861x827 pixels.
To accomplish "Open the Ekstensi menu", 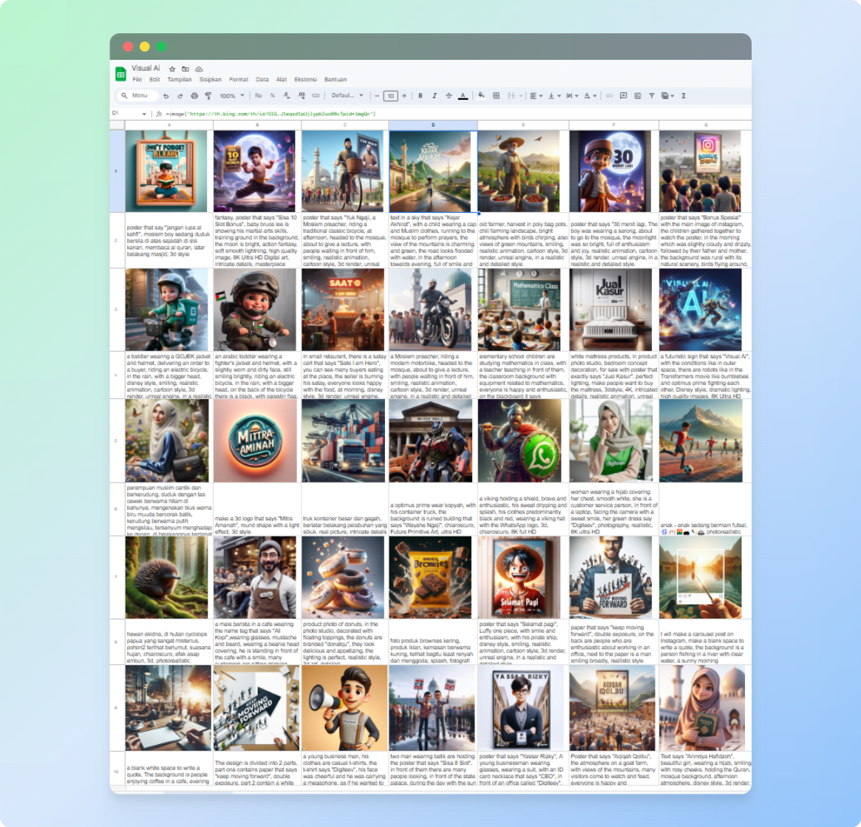I will pos(306,79).
